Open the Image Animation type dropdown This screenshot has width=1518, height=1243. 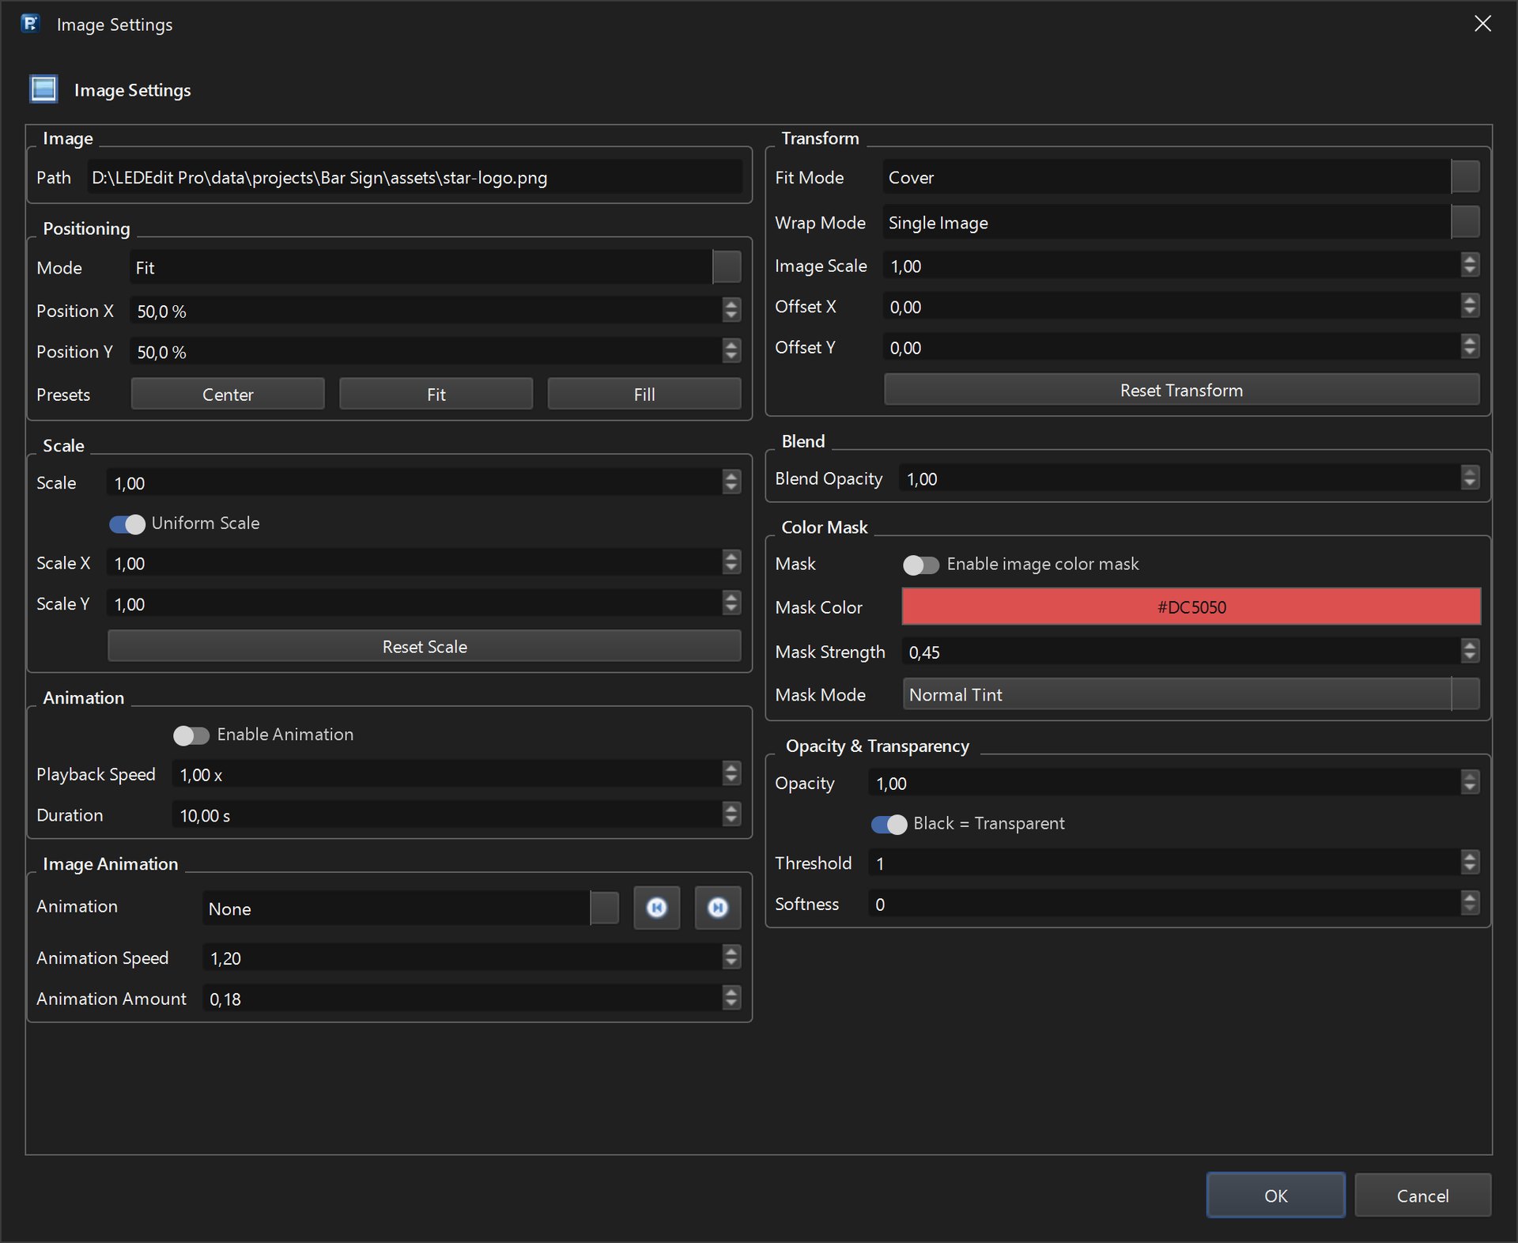pyautogui.click(x=411, y=908)
